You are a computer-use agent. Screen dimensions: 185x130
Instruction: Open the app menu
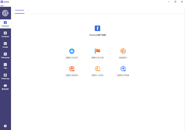(2, 6)
